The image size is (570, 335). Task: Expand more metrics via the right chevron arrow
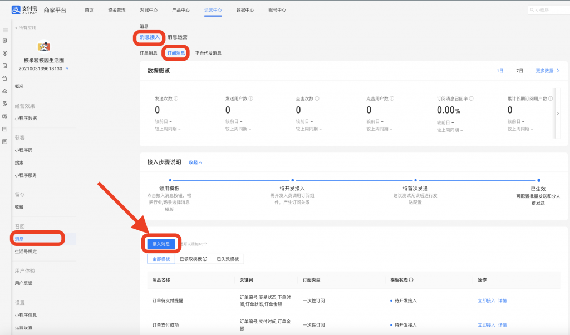pyautogui.click(x=558, y=112)
